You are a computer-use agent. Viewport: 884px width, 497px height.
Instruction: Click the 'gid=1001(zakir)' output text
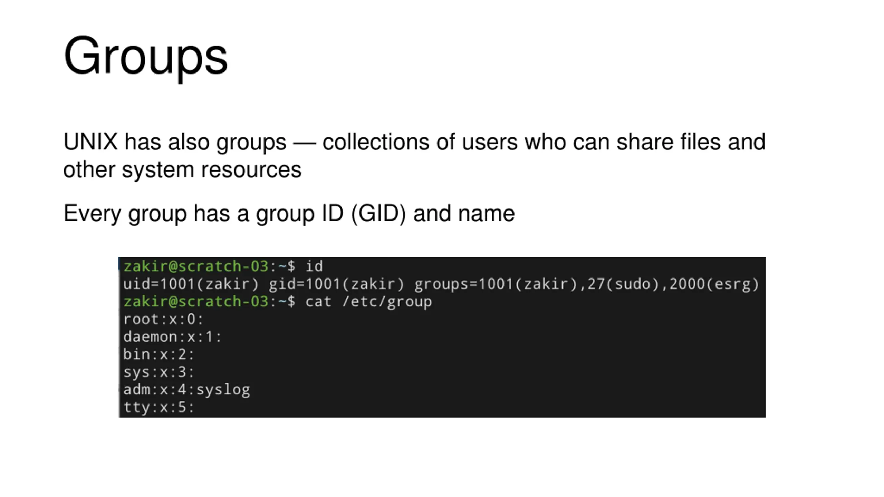(336, 284)
